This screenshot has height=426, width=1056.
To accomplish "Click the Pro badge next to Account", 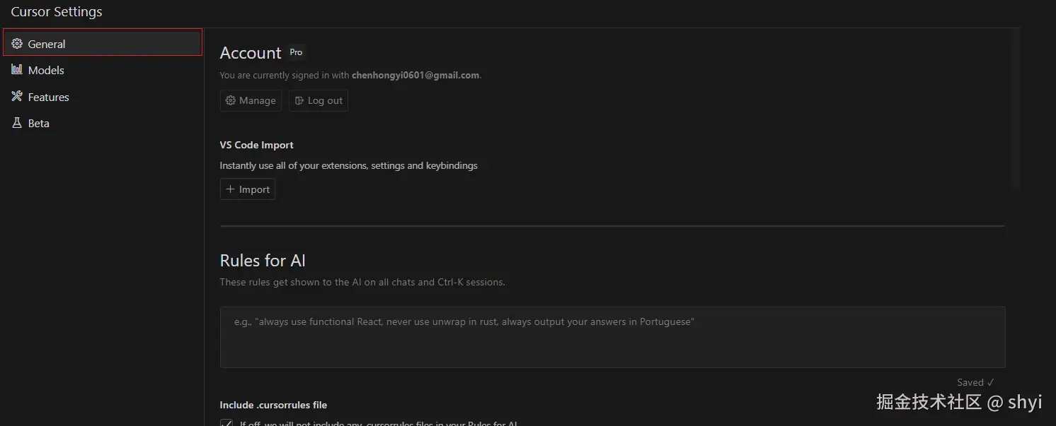I will coord(296,52).
